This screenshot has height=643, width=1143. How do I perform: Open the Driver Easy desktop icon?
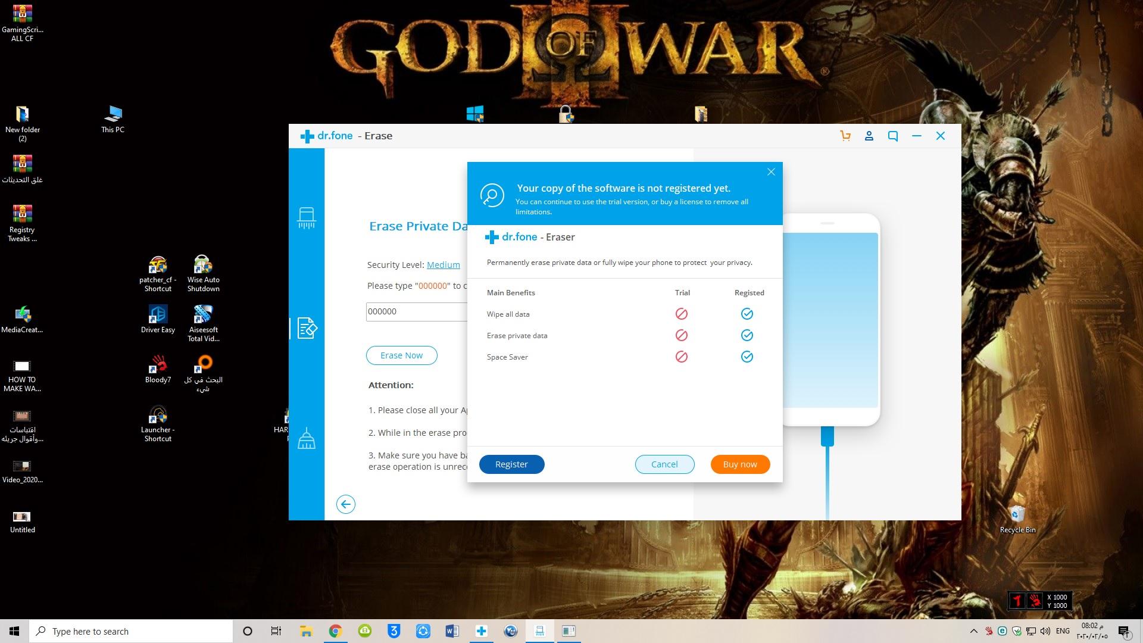pyautogui.click(x=158, y=319)
